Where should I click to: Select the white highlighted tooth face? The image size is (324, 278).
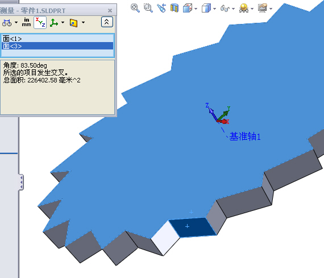click(x=166, y=238)
